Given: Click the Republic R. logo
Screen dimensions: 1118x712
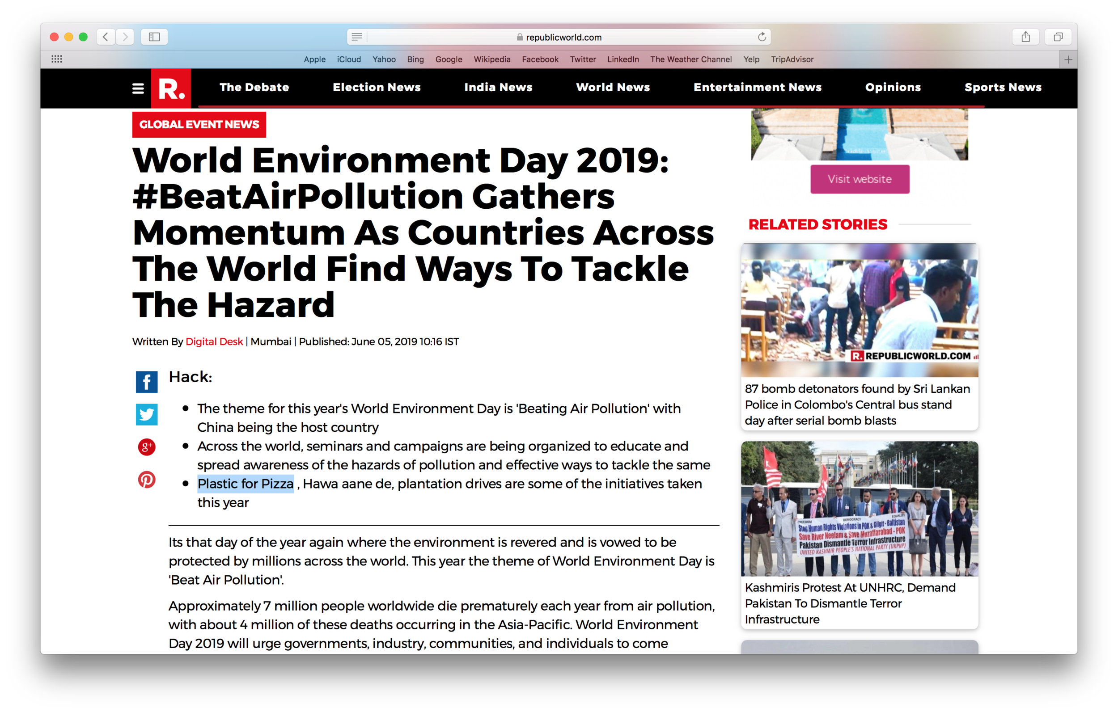Looking at the screenshot, I should (x=171, y=88).
